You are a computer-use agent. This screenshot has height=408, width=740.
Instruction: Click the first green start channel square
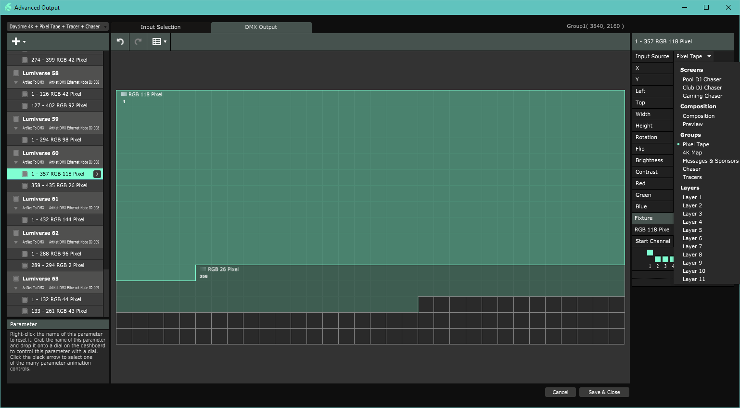click(650, 253)
